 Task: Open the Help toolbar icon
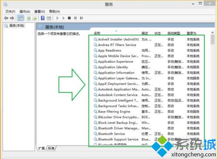click(43, 18)
